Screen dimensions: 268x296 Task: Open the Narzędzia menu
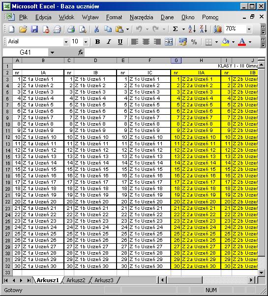coord(141,17)
